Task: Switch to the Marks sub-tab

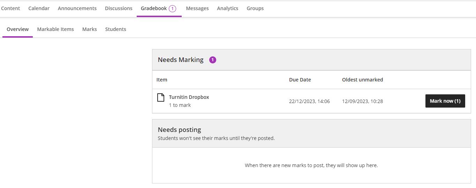Action: click(89, 29)
